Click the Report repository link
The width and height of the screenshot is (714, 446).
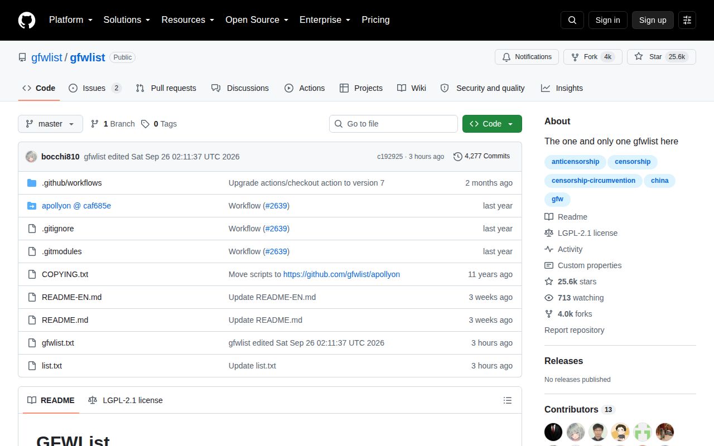tap(575, 330)
